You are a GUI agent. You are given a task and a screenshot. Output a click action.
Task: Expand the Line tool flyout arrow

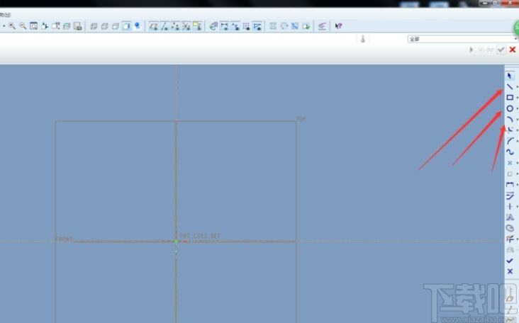(x=517, y=86)
